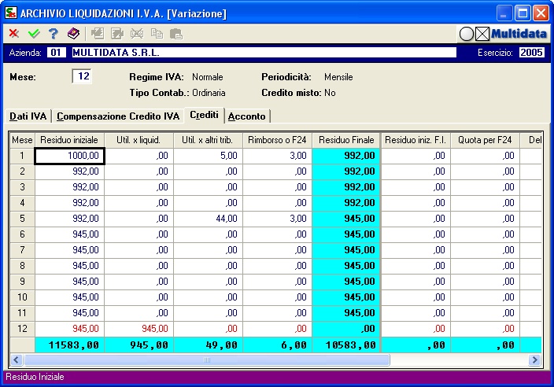Select red Residuo iniziale 945,00 in row 12
This screenshot has height=387, width=554.
point(69,329)
